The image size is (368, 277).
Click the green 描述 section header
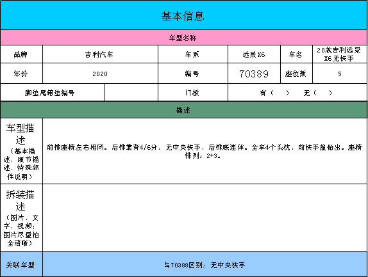(x=184, y=110)
